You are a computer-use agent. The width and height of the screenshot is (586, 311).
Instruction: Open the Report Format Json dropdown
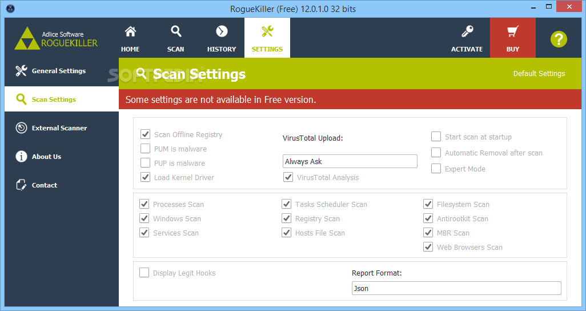point(456,288)
